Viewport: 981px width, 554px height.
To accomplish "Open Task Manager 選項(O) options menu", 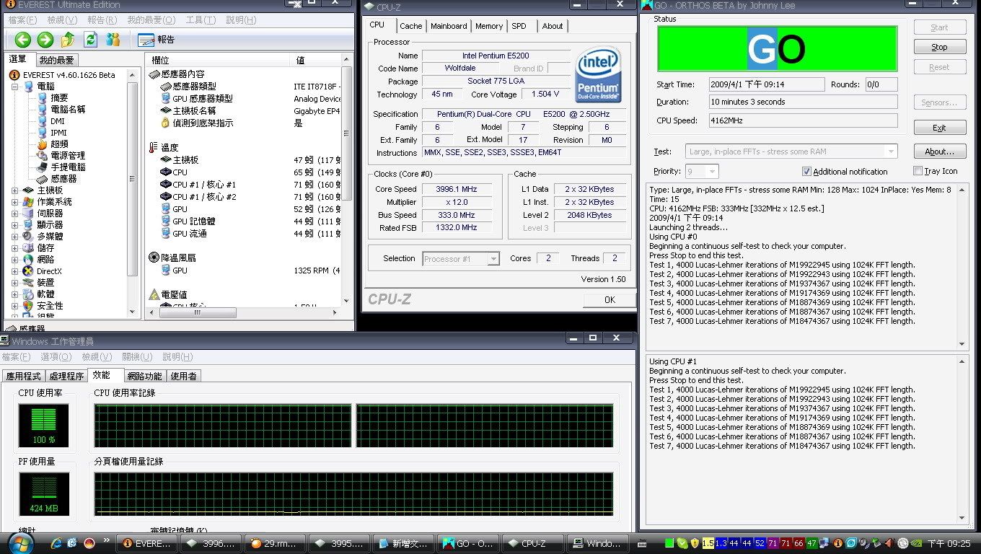I will point(56,357).
